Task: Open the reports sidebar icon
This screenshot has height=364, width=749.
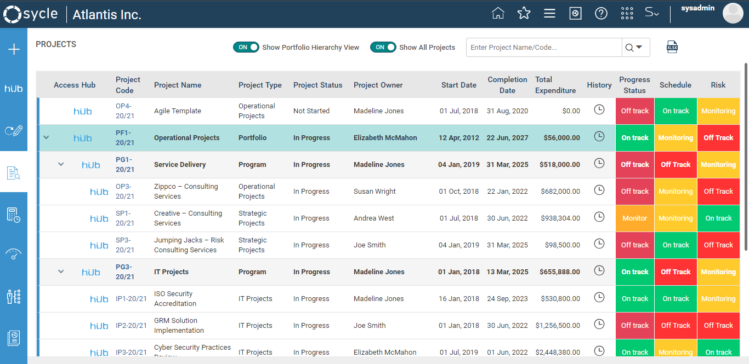Action: tap(14, 338)
